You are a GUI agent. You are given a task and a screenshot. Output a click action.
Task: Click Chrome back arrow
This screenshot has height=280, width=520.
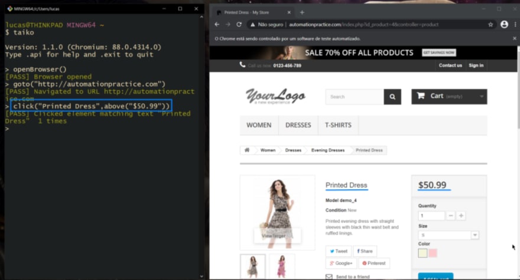[217, 25]
